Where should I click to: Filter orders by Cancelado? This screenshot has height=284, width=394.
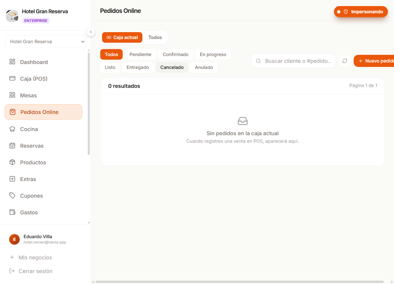[x=172, y=67]
